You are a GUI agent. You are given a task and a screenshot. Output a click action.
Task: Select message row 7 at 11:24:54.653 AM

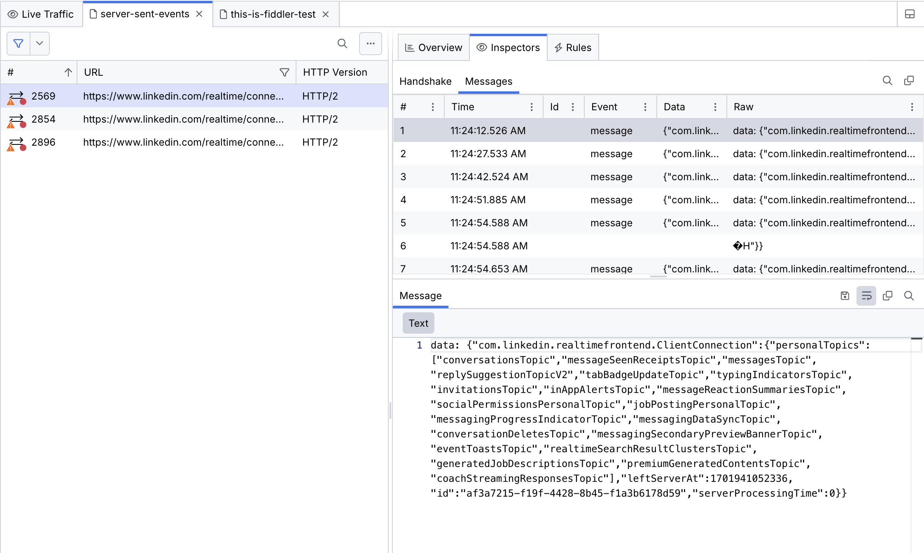coord(658,266)
